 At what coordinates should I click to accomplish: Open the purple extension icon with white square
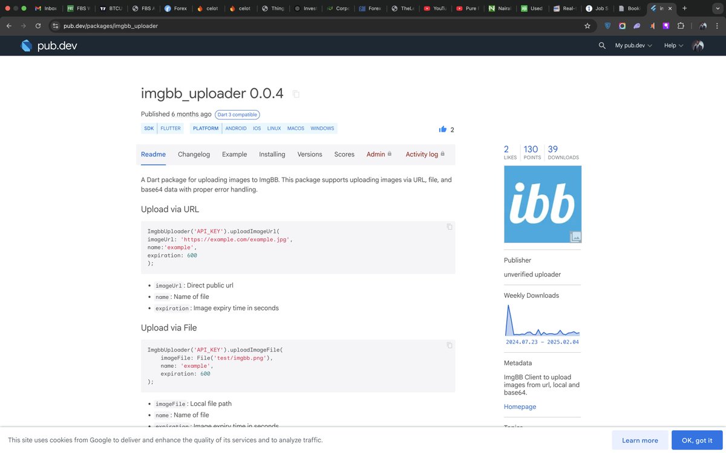666,26
